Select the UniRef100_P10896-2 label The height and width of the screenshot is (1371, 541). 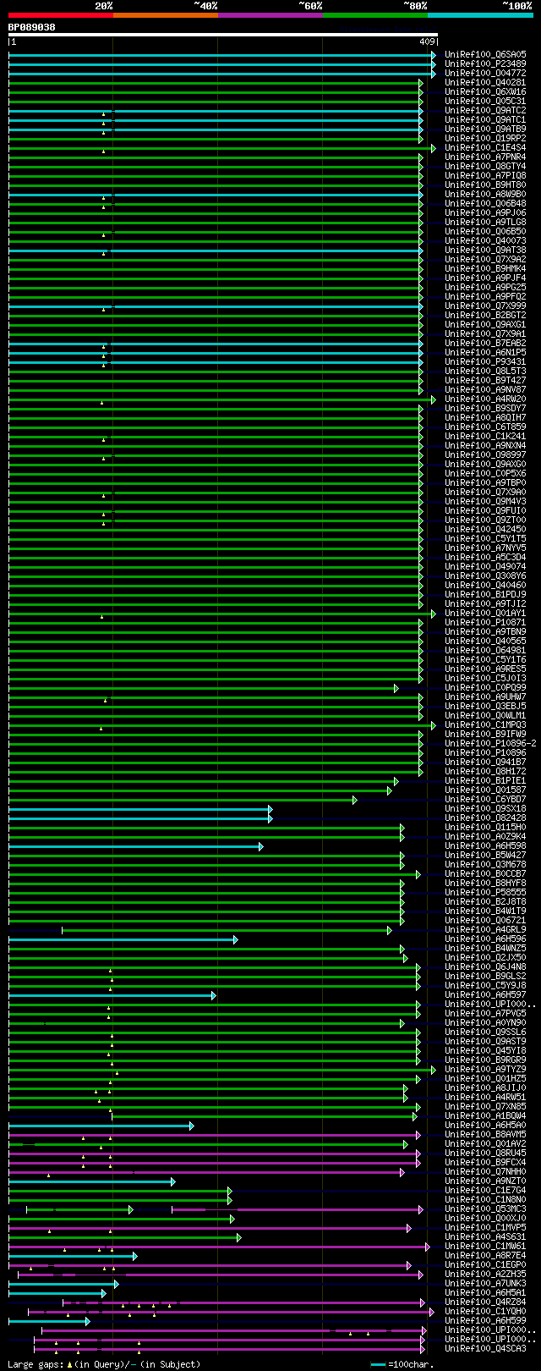tap(490, 744)
